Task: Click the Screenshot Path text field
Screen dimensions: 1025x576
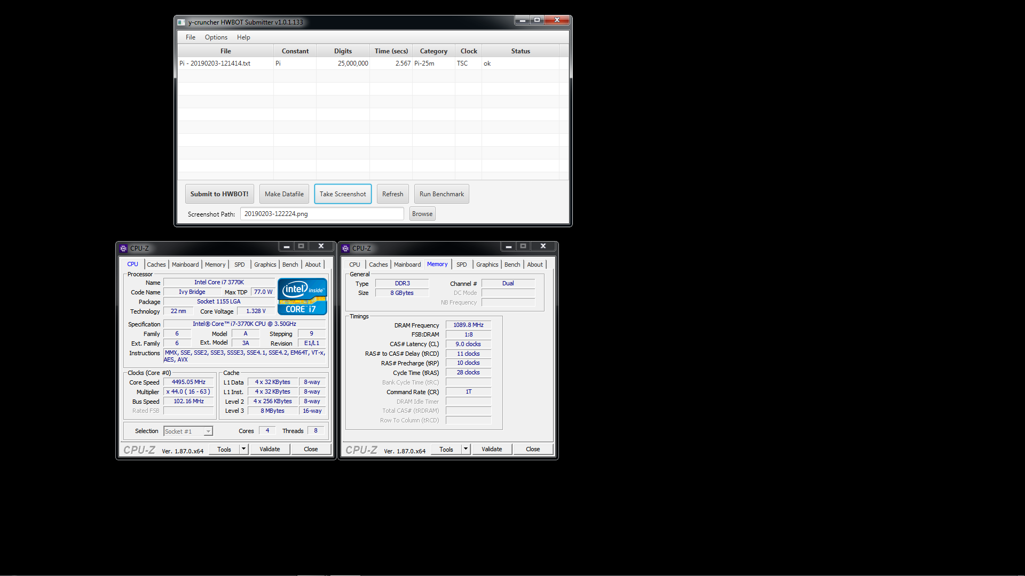Action: click(322, 214)
